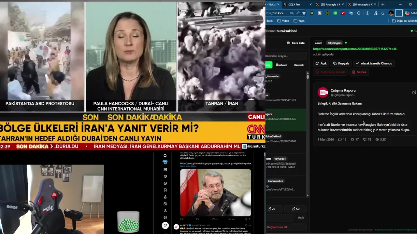Open Bookmarks icon in X sidebar
The image size is (417, 234).
165,190
